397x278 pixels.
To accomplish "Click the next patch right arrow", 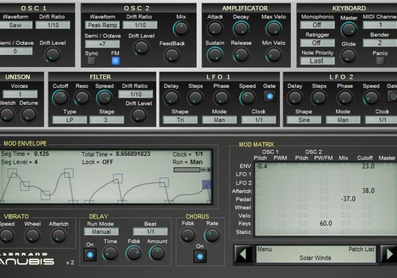I will pyautogui.click(x=389, y=254).
